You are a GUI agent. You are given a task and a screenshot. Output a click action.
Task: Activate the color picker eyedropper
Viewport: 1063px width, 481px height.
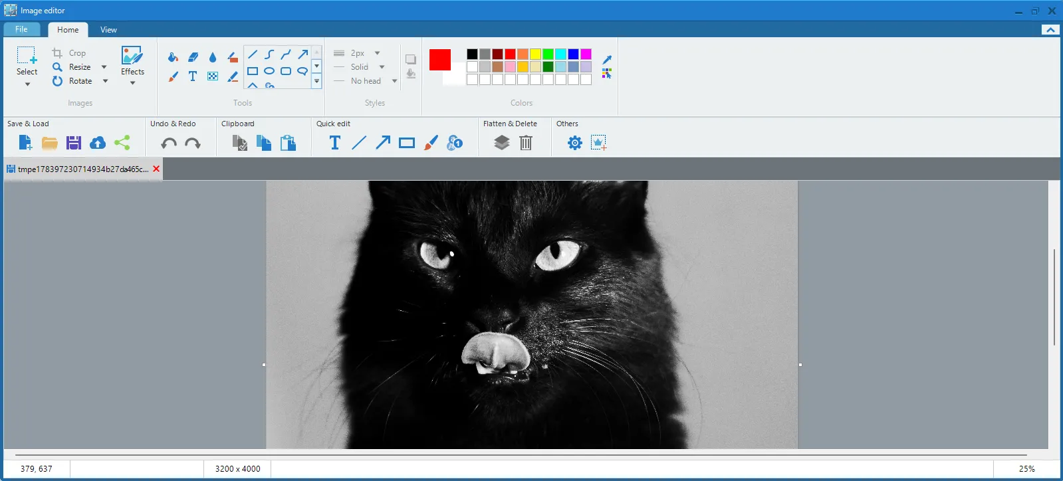(607, 60)
